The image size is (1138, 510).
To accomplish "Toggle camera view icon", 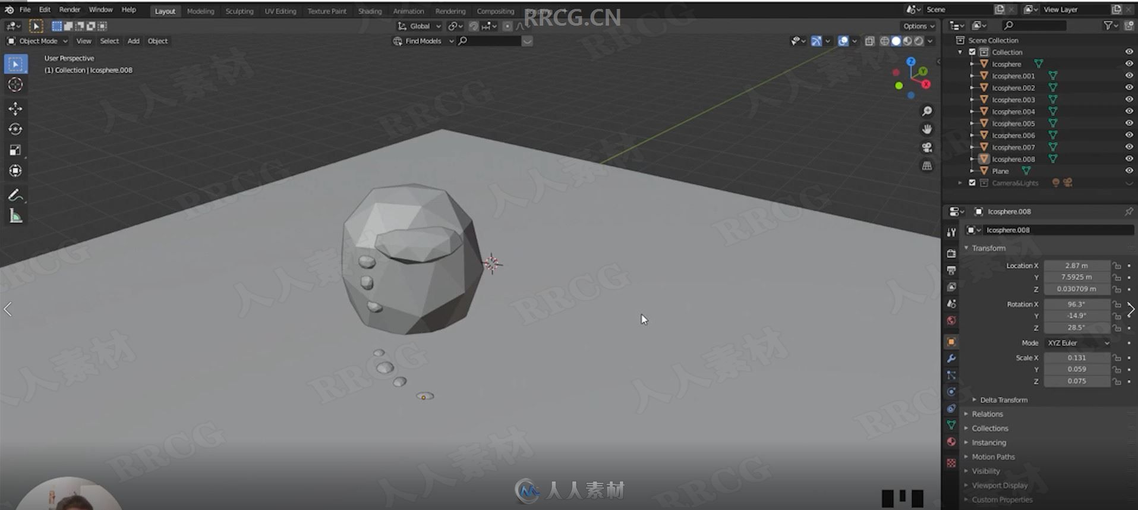I will (927, 147).
